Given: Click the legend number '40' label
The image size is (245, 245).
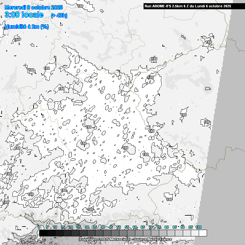Looking at the screenshot, I should (103, 227).
